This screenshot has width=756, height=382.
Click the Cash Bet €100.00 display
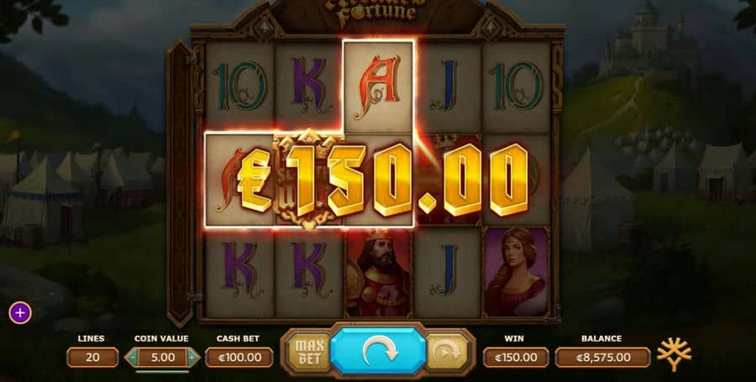pos(239,358)
